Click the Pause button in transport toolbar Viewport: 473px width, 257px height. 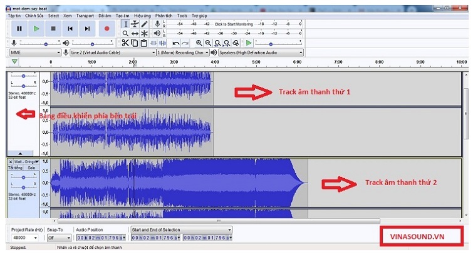point(19,29)
